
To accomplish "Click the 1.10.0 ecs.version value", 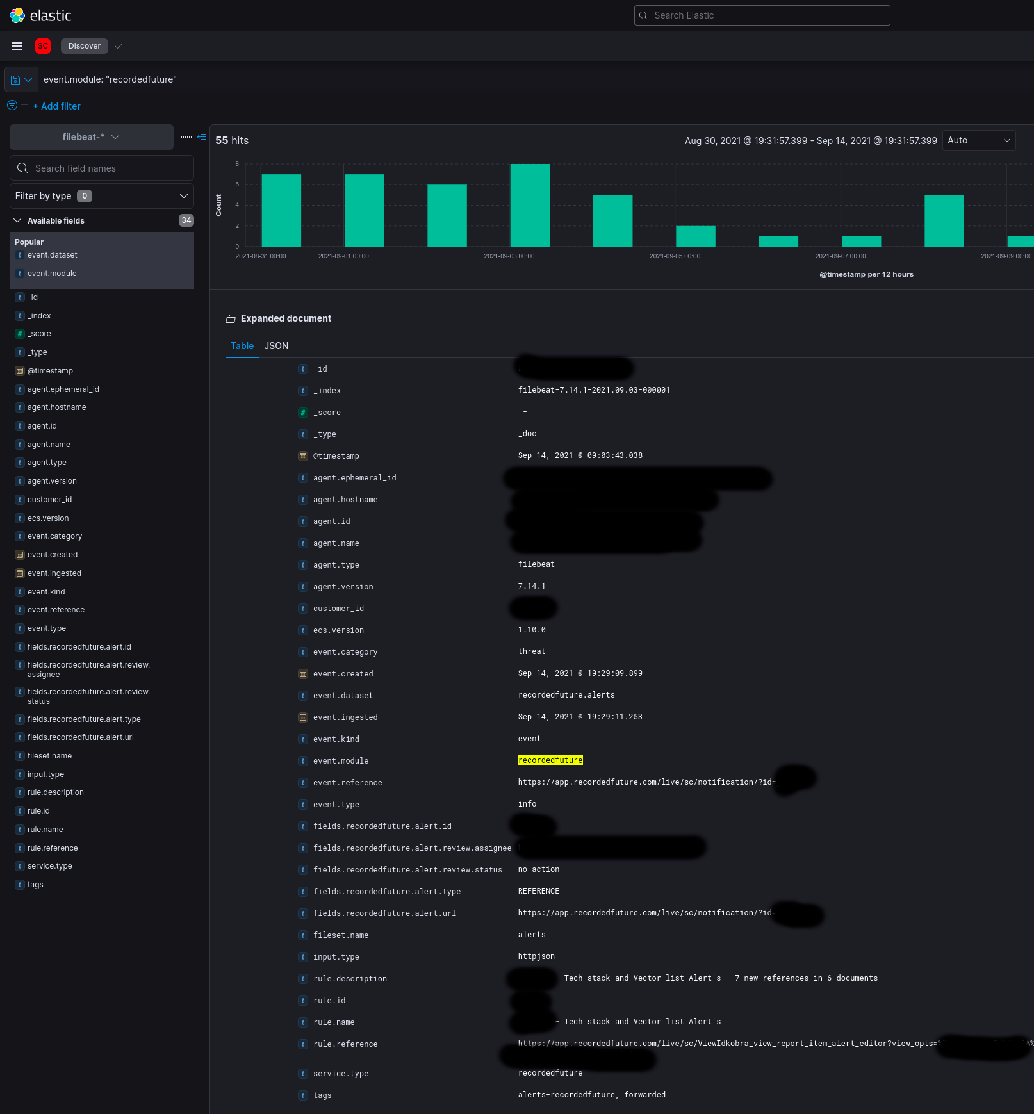I will [x=532, y=630].
